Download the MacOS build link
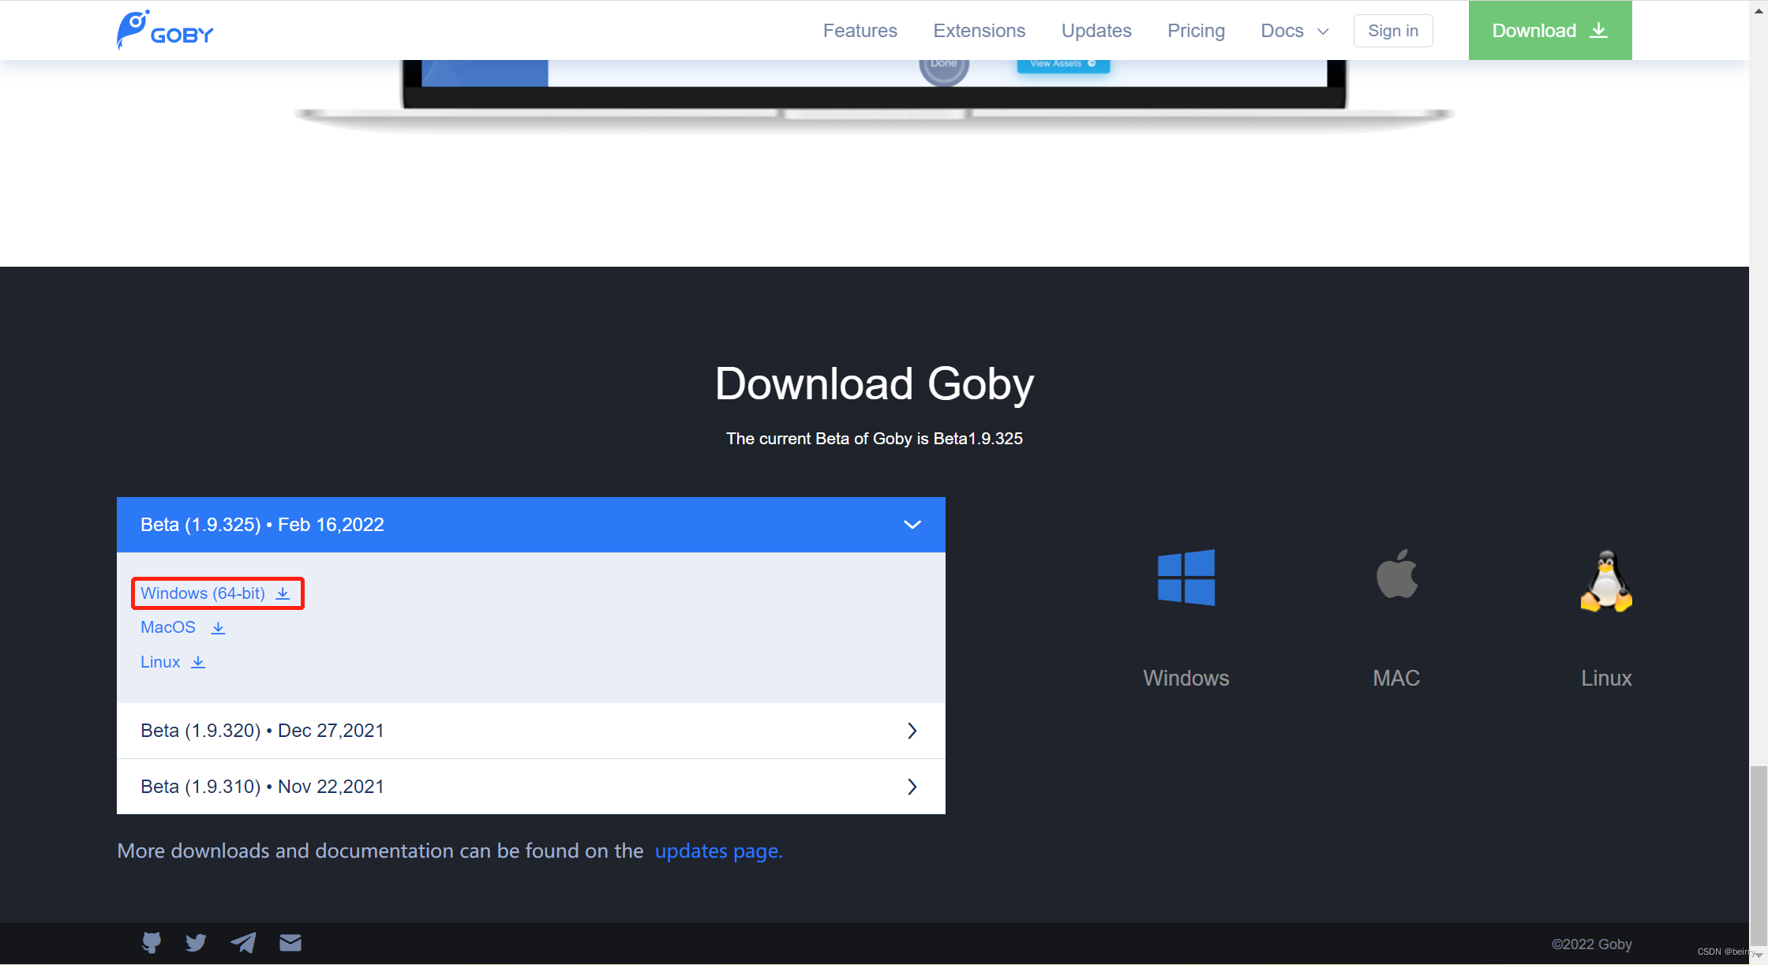This screenshot has width=1768, height=965. pos(168,627)
